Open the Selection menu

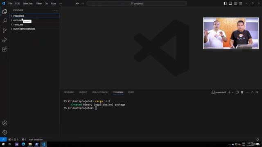[28, 3]
